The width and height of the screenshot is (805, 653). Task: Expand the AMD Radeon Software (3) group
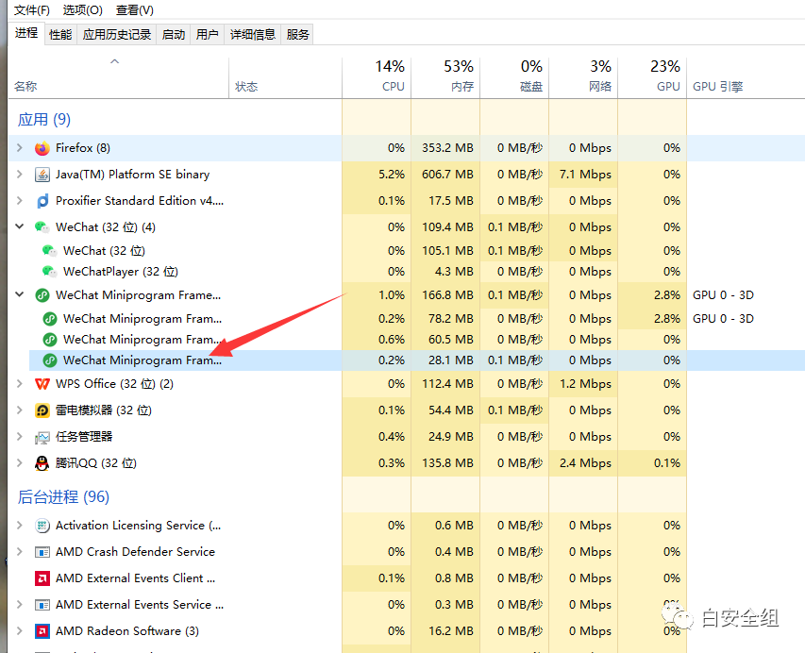[20, 630]
